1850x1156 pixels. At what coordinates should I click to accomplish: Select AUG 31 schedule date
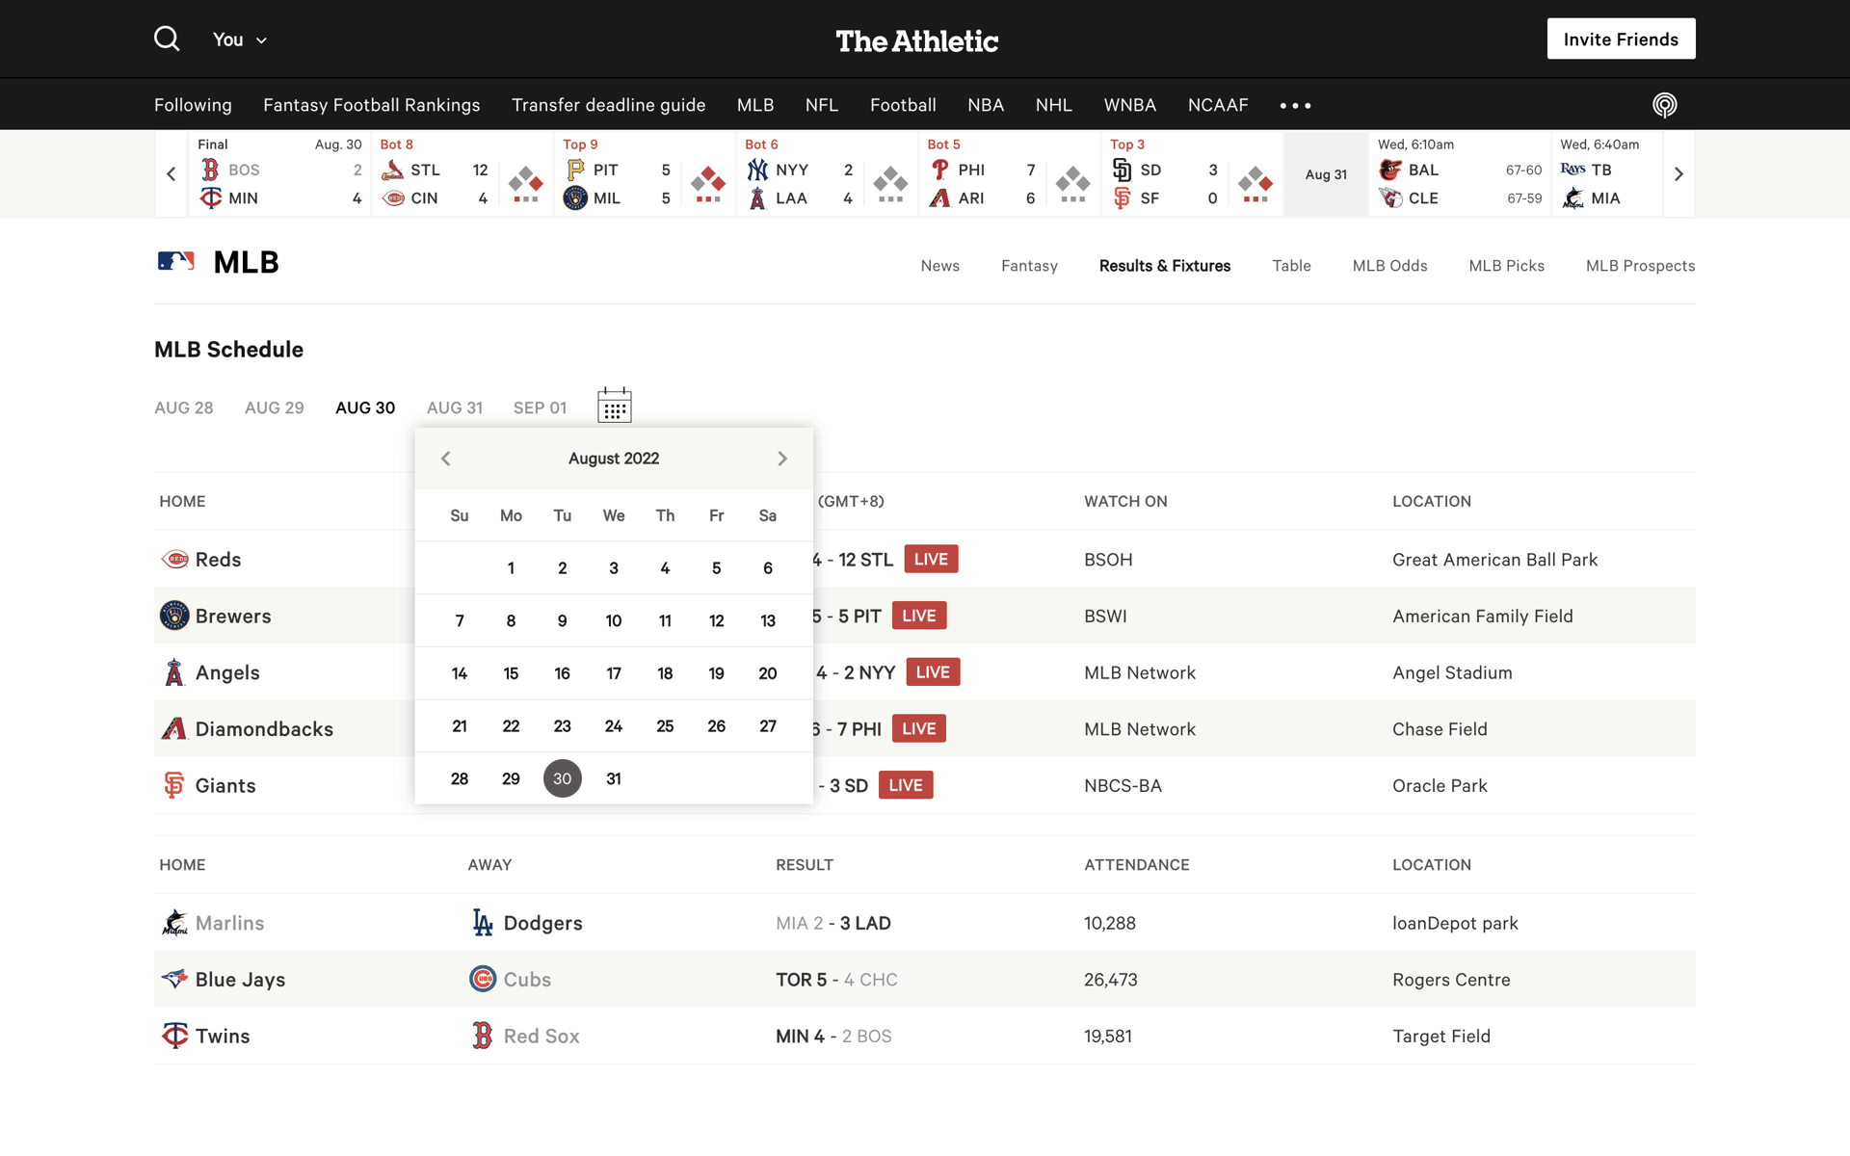[455, 407]
